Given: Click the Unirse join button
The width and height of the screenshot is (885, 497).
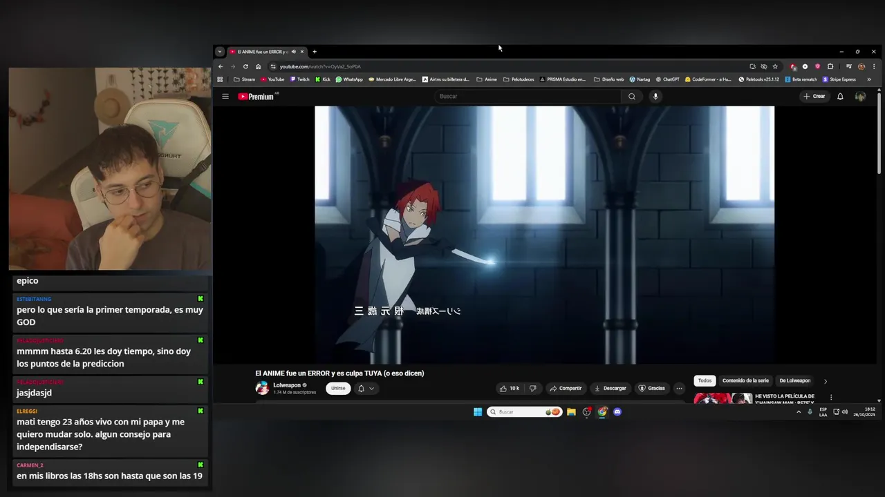Looking at the screenshot, I should pyautogui.click(x=338, y=389).
